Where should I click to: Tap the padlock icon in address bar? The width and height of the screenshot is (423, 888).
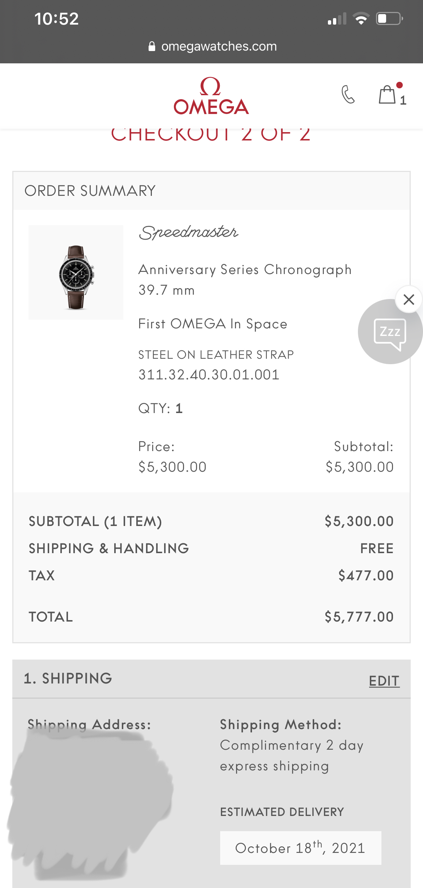152,46
